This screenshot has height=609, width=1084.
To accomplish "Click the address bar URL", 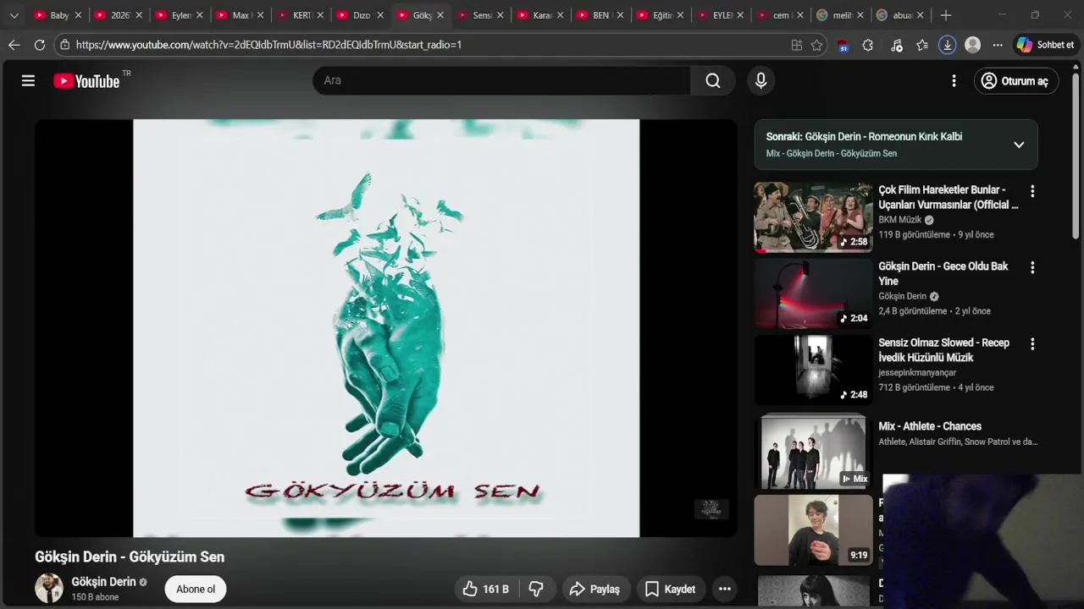I will [x=268, y=45].
